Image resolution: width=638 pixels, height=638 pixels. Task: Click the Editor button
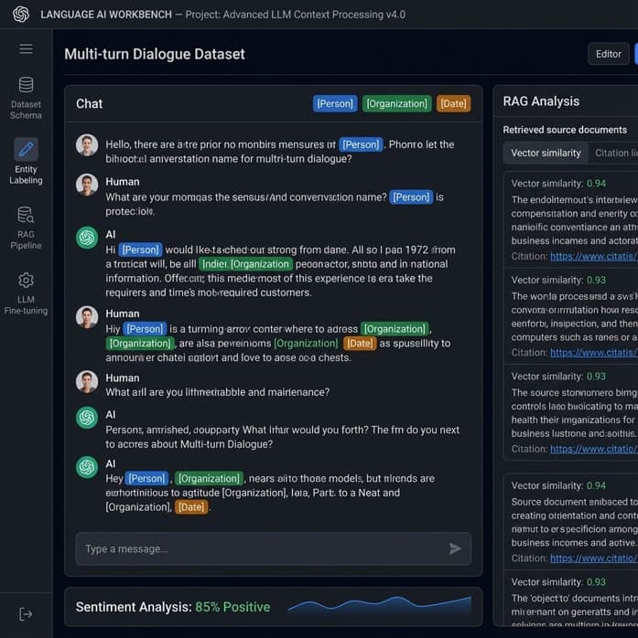click(x=608, y=54)
